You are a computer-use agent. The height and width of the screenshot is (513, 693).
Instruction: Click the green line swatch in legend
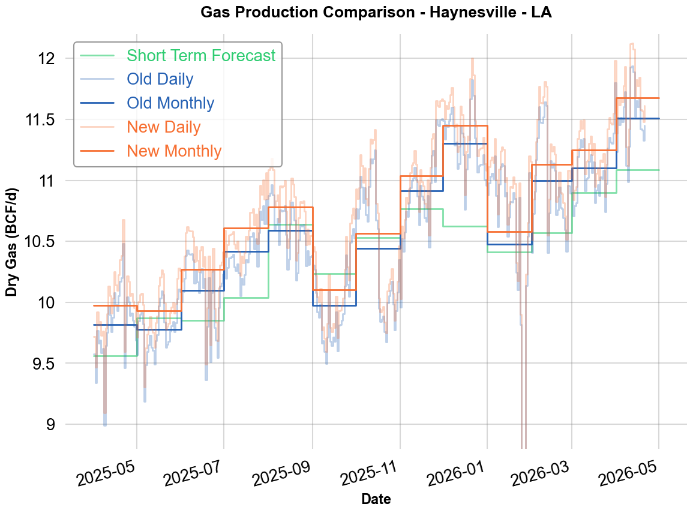(x=97, y=56)
